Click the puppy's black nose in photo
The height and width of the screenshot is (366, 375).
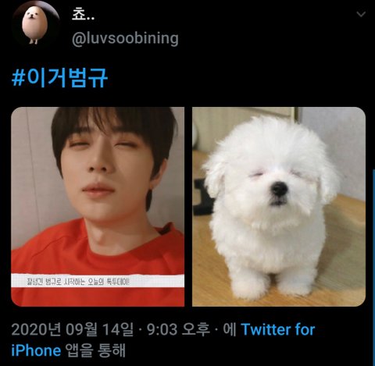279,189
